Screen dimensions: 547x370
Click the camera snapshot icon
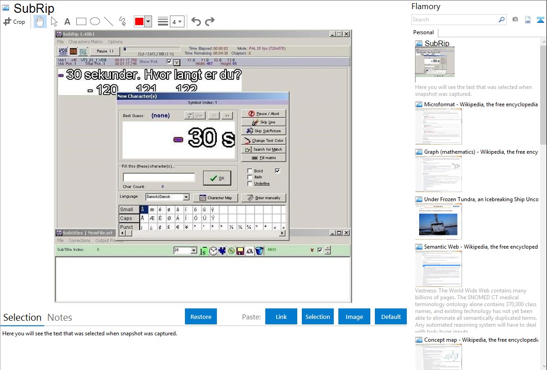515,20
